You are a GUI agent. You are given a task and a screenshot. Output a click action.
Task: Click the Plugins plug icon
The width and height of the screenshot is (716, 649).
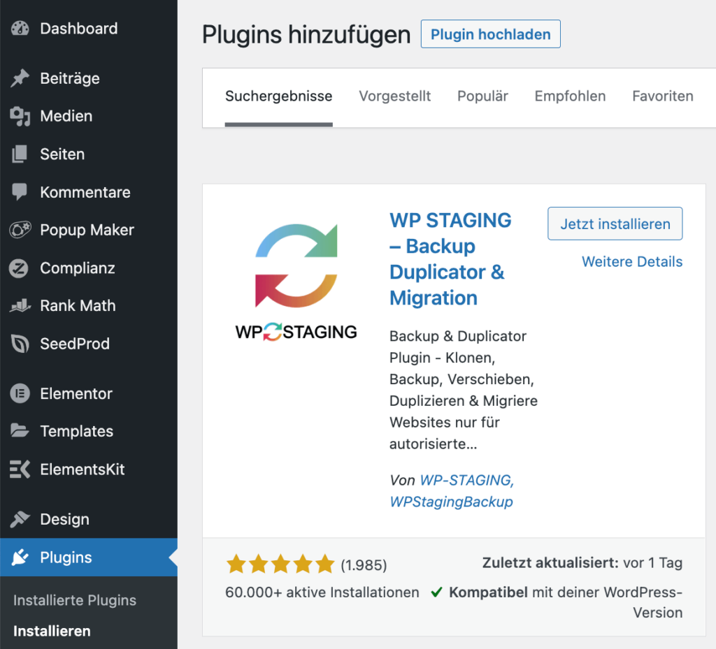tap(20, 557)
